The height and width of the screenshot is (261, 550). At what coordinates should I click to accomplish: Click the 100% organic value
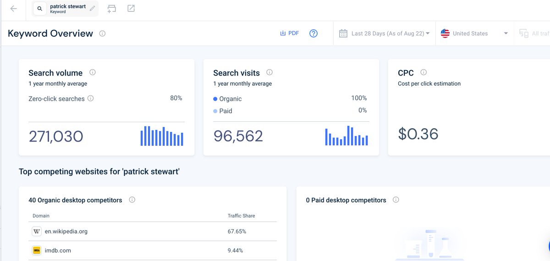tap(359, 98)
